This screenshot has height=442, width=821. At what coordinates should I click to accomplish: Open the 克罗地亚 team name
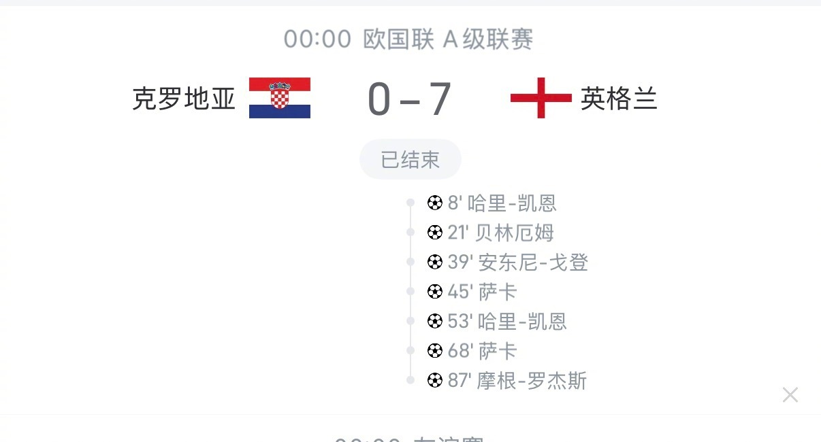coord(184,99)
